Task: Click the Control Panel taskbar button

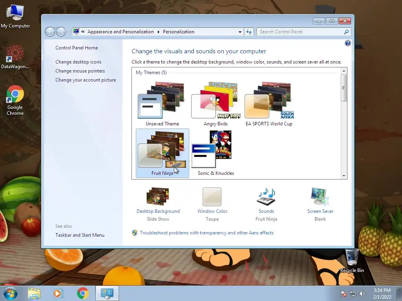Action: point(107,293)
